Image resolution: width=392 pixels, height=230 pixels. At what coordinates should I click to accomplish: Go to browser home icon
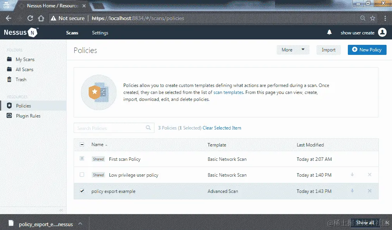point(41,18)
